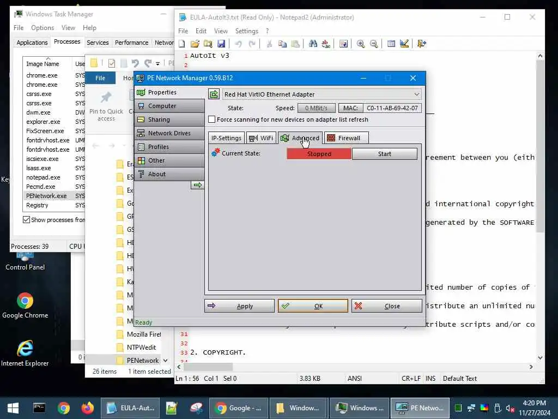
Task: Click the Replace abc icon in Notepad2
Action: point(326,44)
